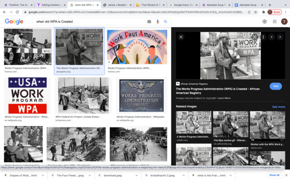Switch to the Alphabet Soup document tab
Image resolution: width=290 pixels, height=181 pixels.
tap(249, 5)
